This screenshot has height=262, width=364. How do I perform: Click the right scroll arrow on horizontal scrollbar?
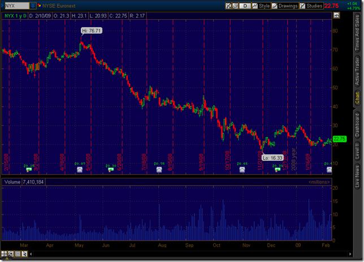[x=350, y=254]
